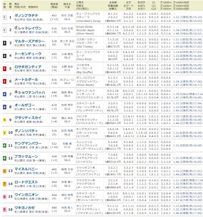Open 1.19.6 time record in トーセンデューク row
Screen dimensions: 203x217
pos(188,52)
